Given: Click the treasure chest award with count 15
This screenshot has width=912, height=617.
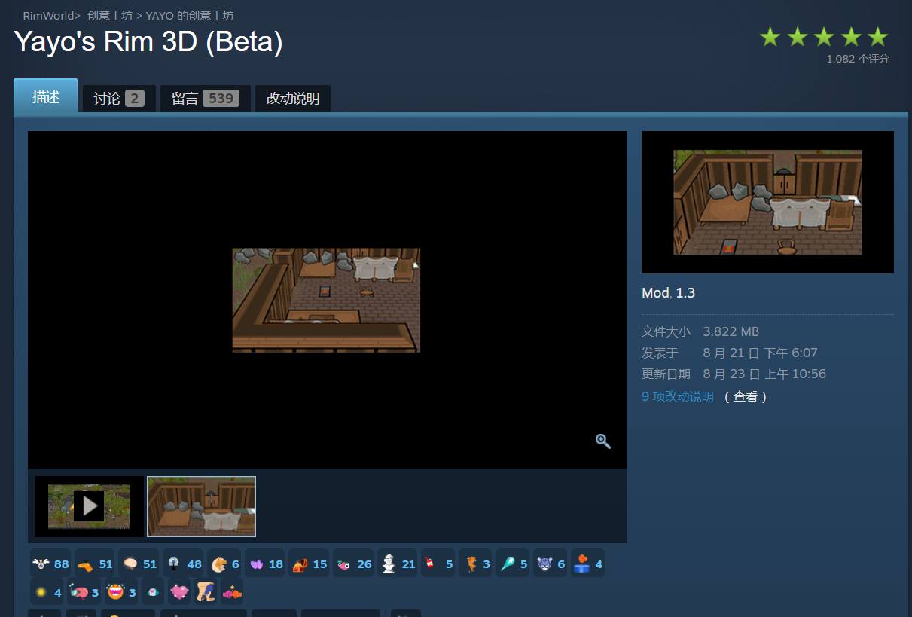Looking at the screenshot, I should [x=309, y=564].
